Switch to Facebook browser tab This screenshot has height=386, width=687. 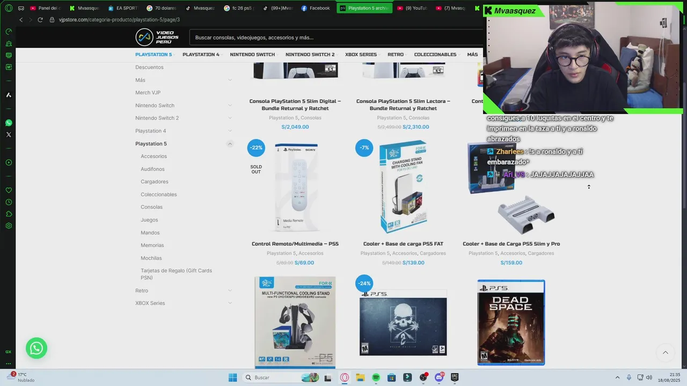click(316, 8)
